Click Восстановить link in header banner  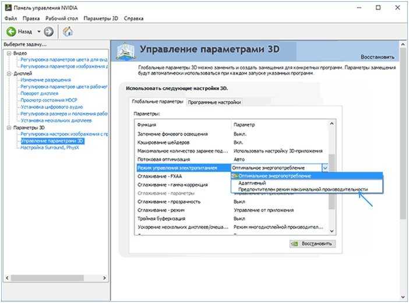[x=376, y=57]
